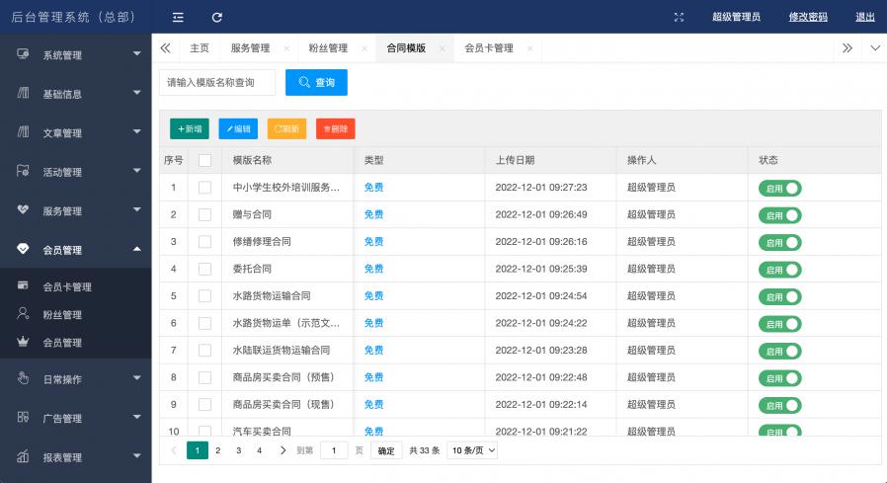Click the 修改密码 link
Image resolution: width=887 pixels, height=483 pixels.
[808, 17]
